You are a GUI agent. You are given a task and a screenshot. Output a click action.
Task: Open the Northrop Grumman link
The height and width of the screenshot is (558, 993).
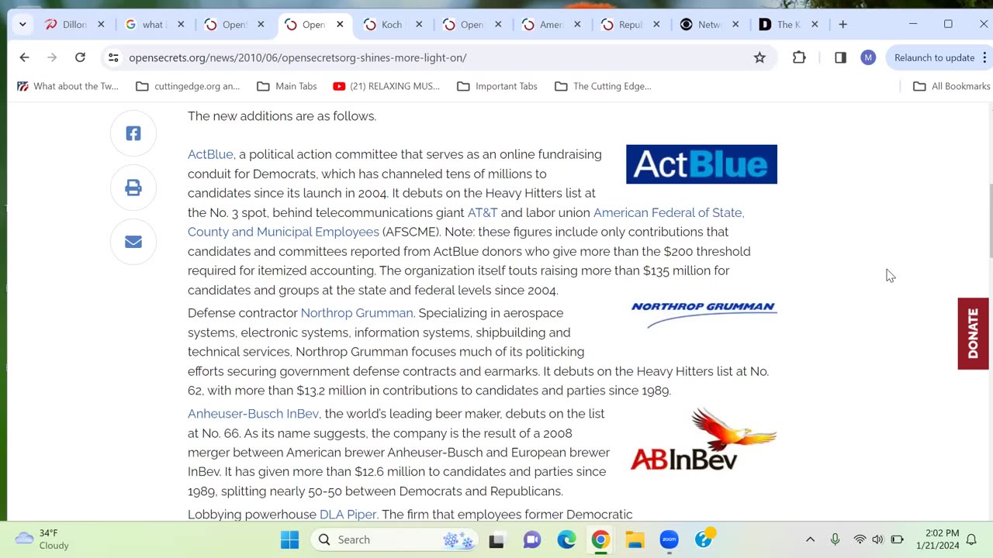(x=357, y=313)
